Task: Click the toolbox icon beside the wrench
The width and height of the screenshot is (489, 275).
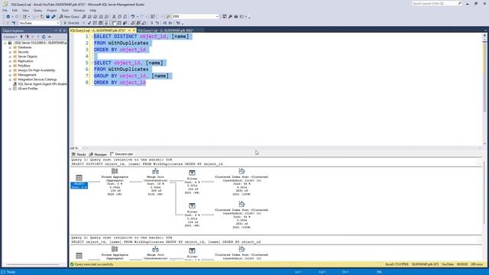Action: pyautogui.click(x=236, y=17)
